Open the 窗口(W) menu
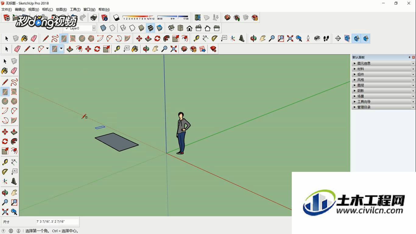The image size is (416, 234). pyautogui.click(x=89, y=9)
